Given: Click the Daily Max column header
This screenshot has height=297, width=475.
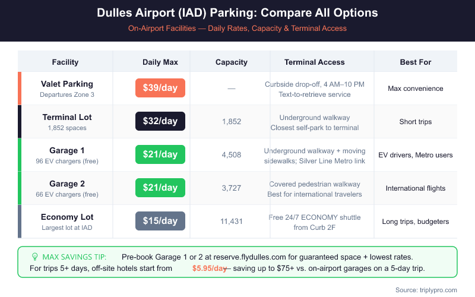Looking at the screenshot, I should coord(160,62).
